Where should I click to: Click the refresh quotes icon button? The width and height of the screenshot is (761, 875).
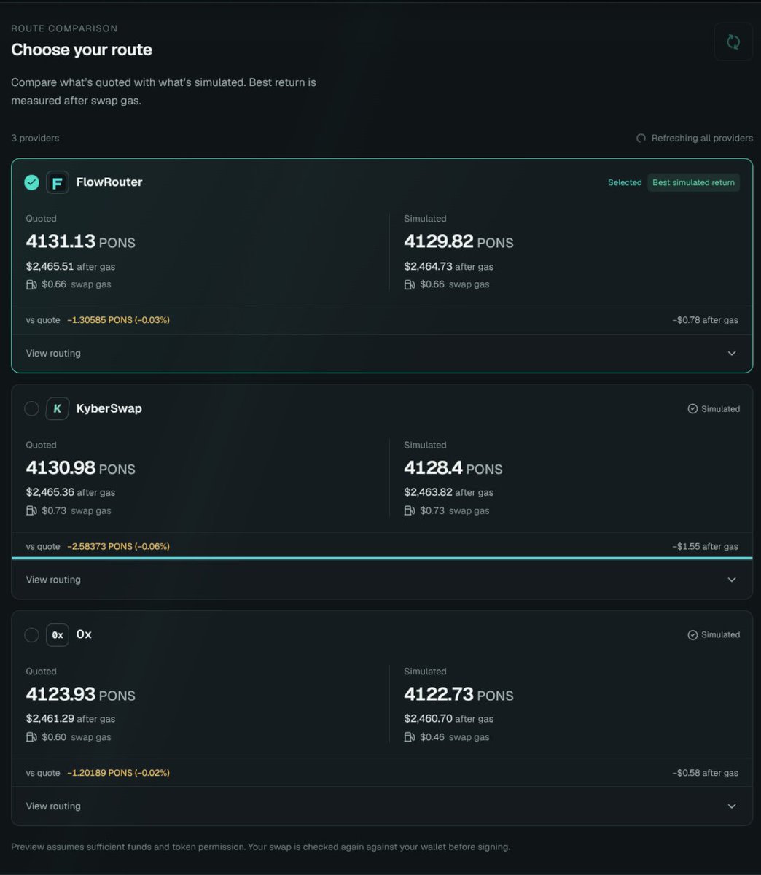(733, 42)
